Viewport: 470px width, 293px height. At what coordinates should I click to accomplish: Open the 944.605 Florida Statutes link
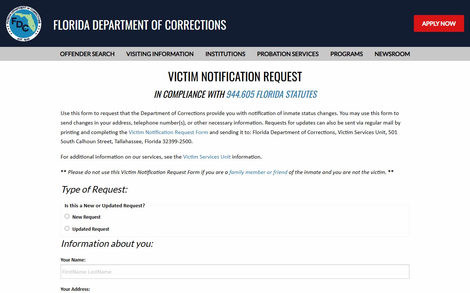pyautogui.click(x=272, y=94)
